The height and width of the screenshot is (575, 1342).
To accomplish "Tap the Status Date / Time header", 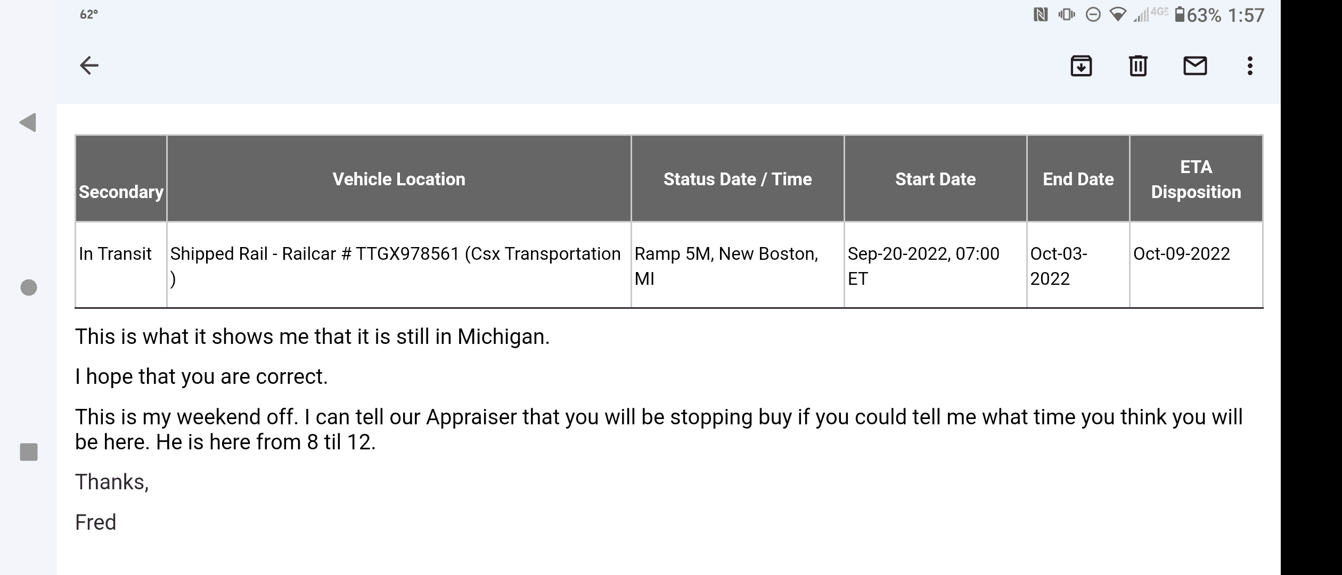I will tap(738, 179).
